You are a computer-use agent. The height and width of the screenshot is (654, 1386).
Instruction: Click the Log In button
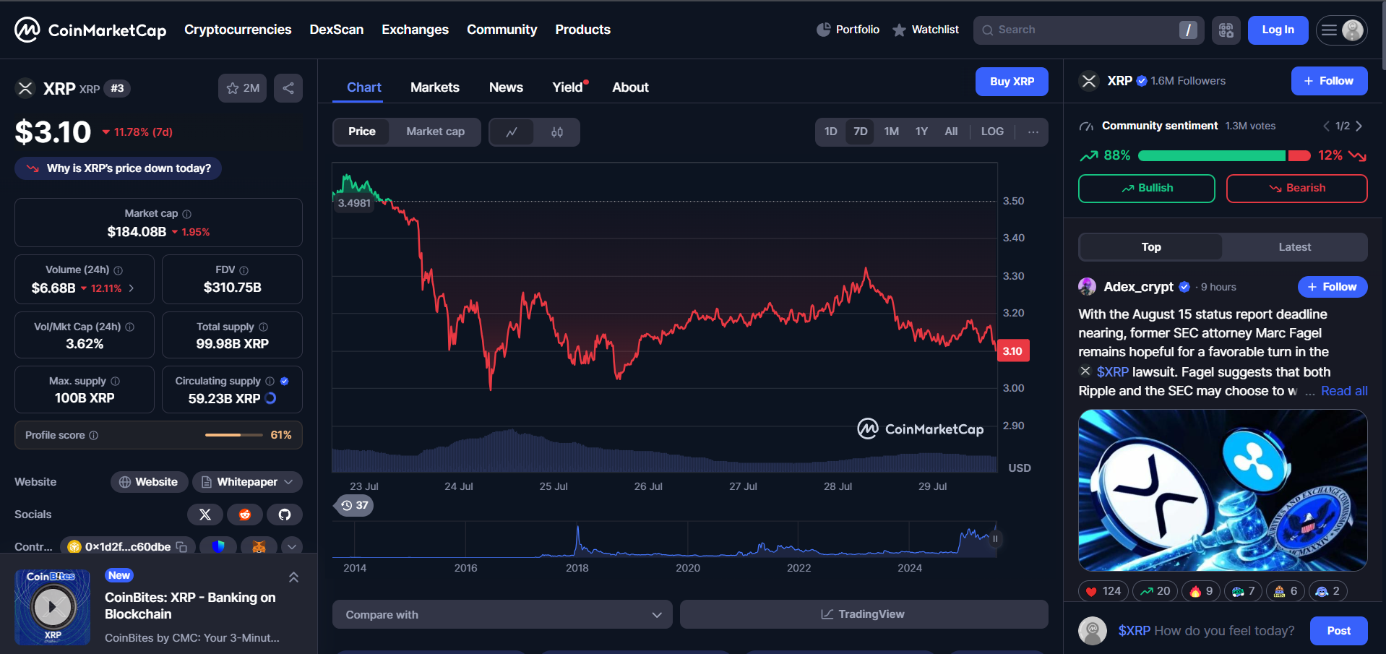tap(1278, 30)
